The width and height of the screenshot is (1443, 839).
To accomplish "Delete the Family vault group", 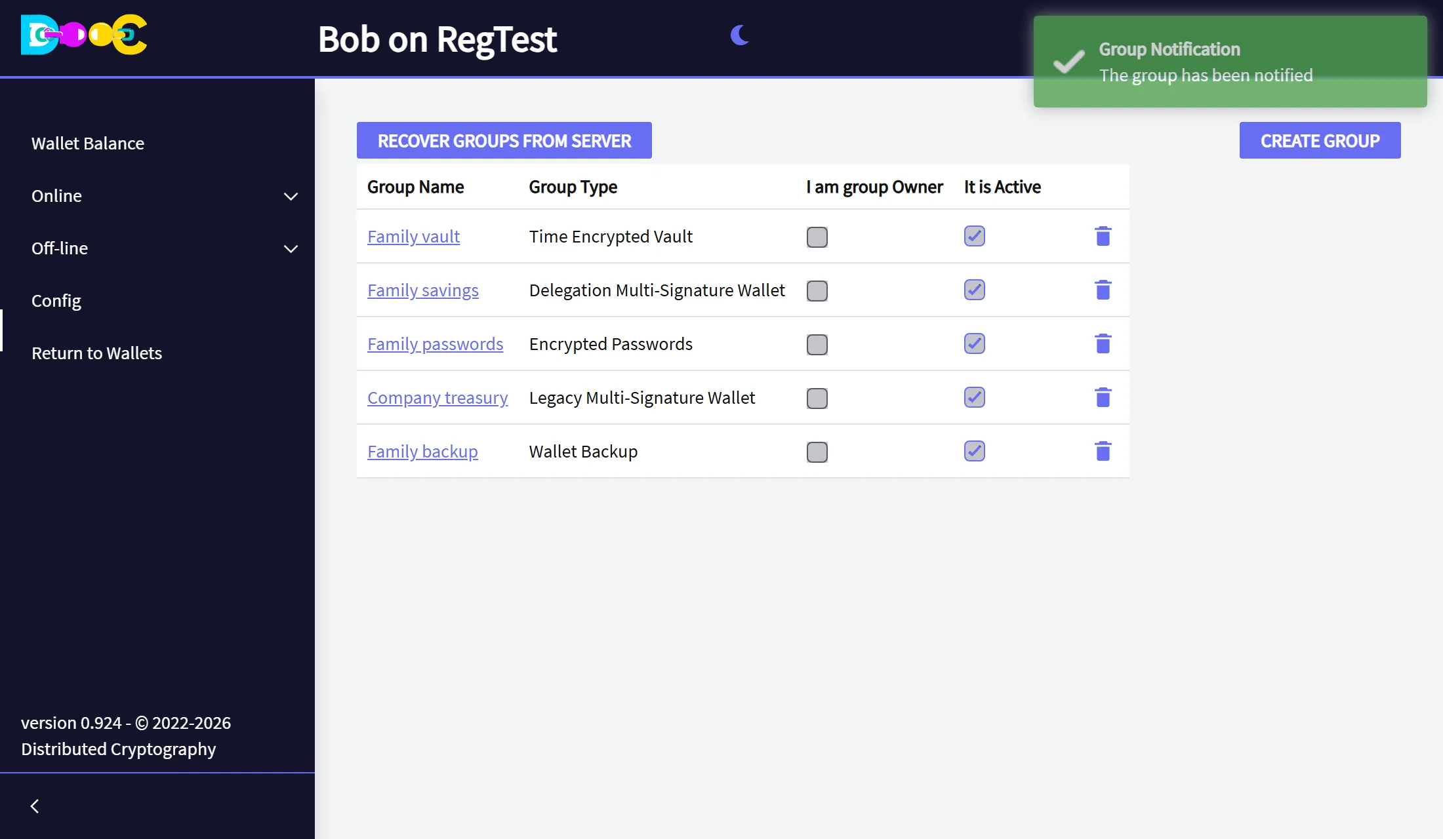I will click(x=1103, y=236).
